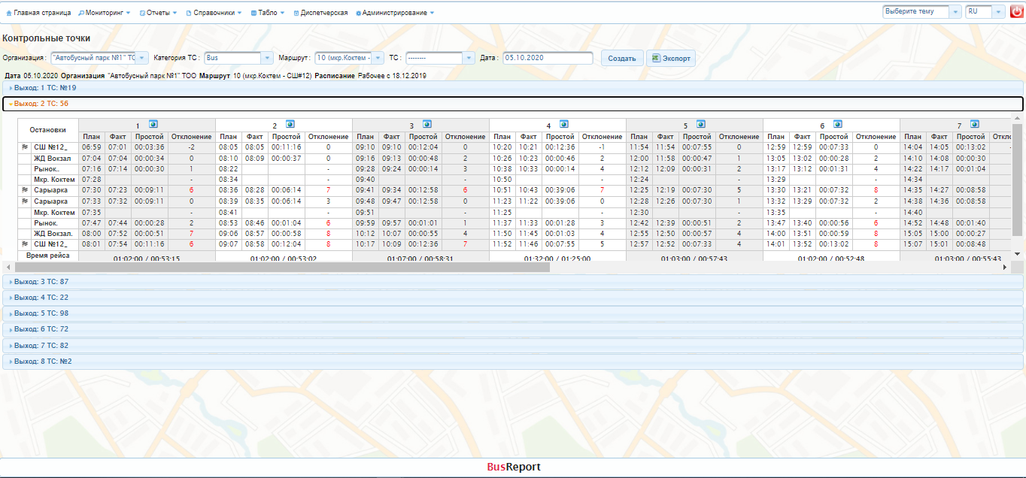The width and height of the screenshot is (1026, 478).
Task: Expand the Выход: 8 ТС: №2 section
Action: click(512, 362)
